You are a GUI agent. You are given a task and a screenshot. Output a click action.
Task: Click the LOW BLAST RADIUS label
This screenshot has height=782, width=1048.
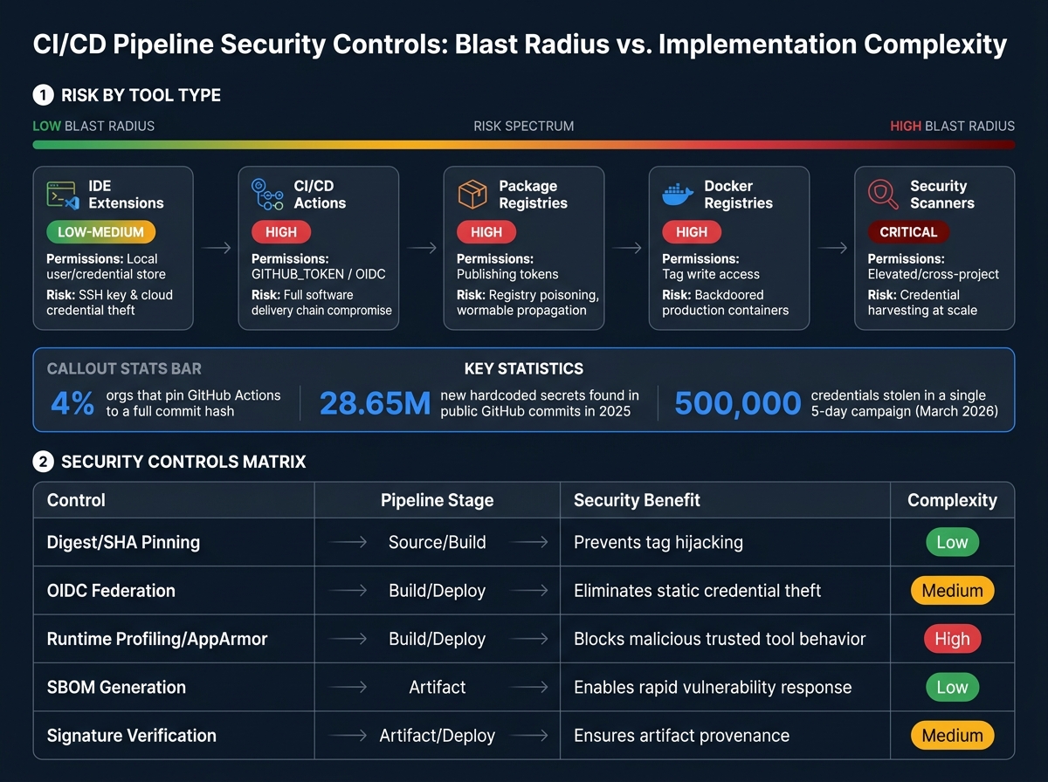[93, 126]
